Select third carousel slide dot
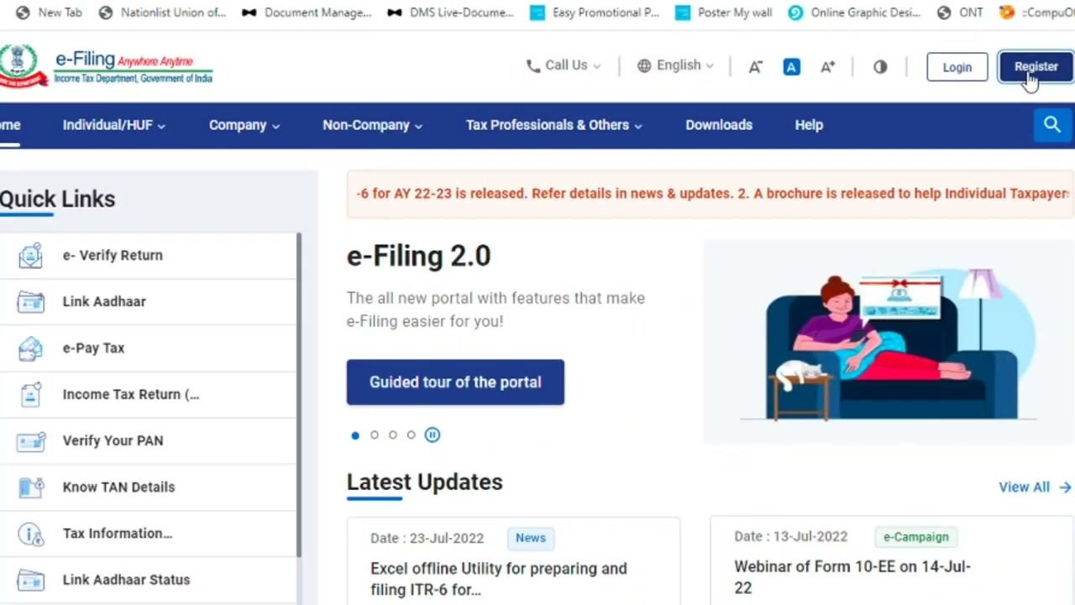The width and height of the screenshot is (1075, 605). pos(393,434)
